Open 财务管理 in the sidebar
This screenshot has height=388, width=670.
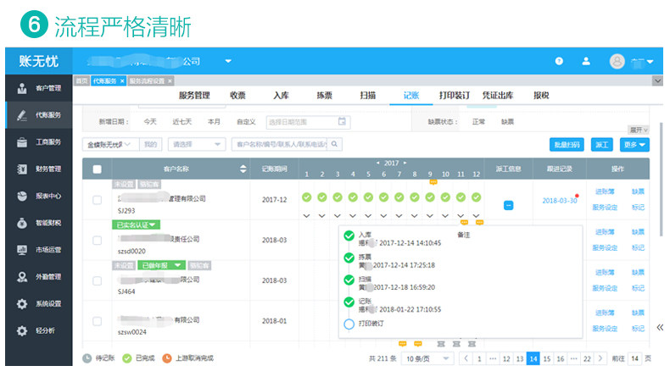point(39,169)
